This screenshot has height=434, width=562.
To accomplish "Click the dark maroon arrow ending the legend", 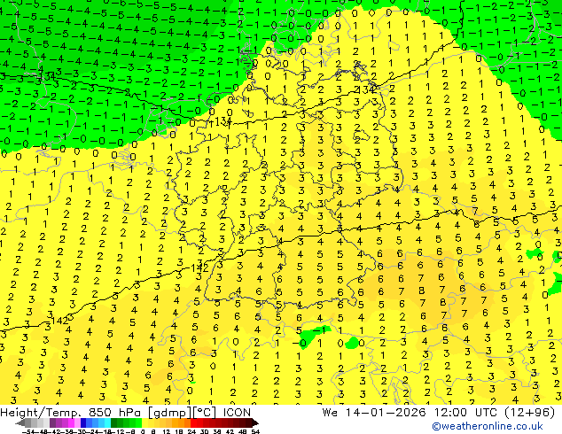I will tap(255, 422).
